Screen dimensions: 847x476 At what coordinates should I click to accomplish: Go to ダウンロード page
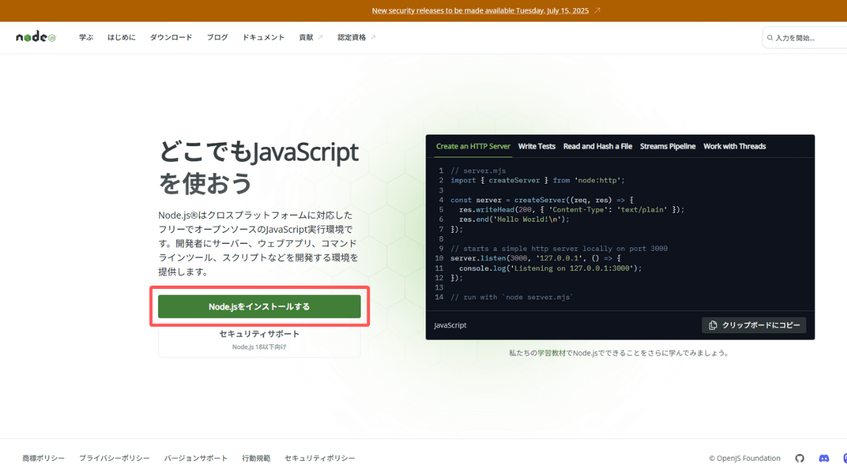[x=171, y=38]
